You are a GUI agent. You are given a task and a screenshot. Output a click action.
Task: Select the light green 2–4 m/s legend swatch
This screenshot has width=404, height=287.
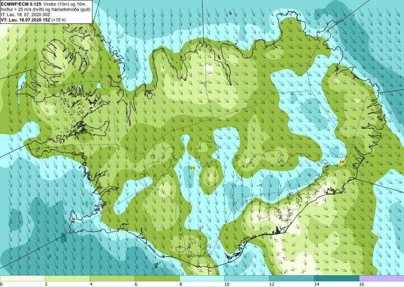click(x=67, y=278)
